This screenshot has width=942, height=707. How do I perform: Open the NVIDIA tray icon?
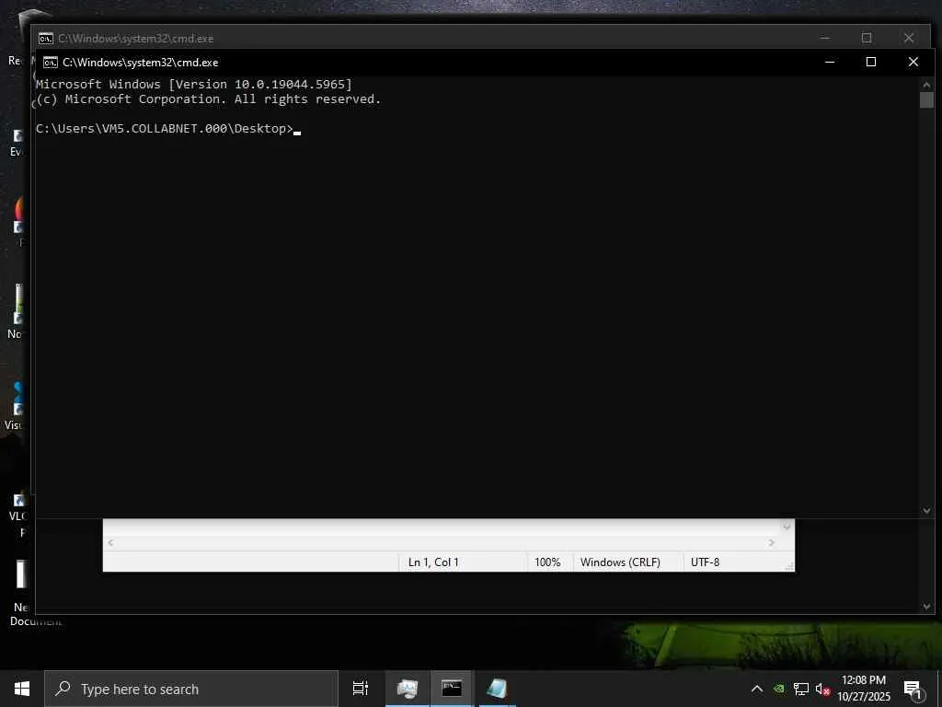coord(778,689)
